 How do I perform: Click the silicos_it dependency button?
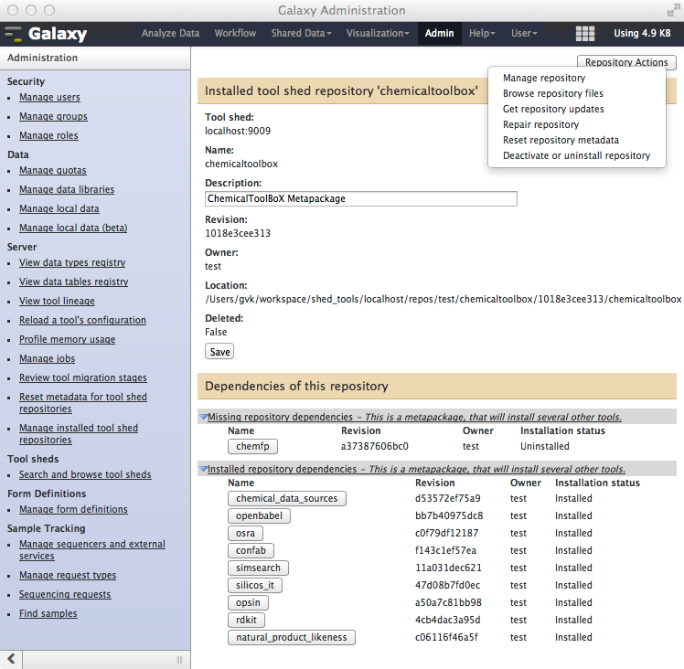tap(255, 585)
